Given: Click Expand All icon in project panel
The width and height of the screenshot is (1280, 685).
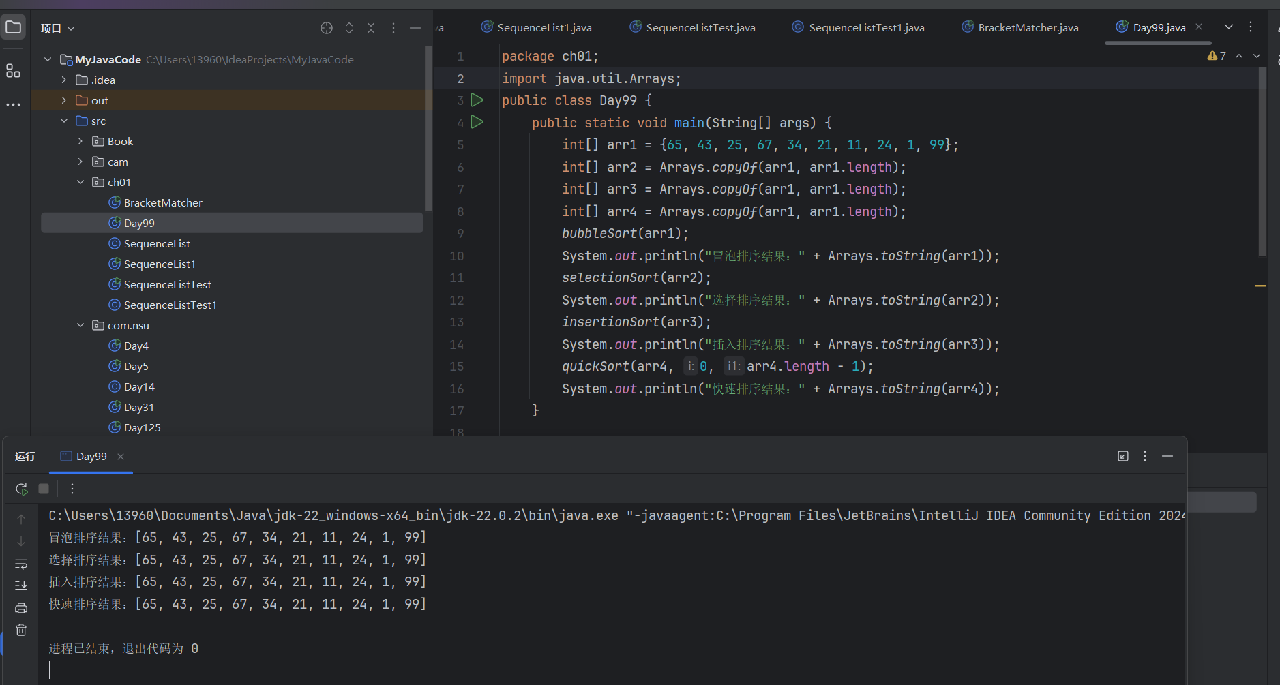Looking at the screenshot, I should point(349,28).
